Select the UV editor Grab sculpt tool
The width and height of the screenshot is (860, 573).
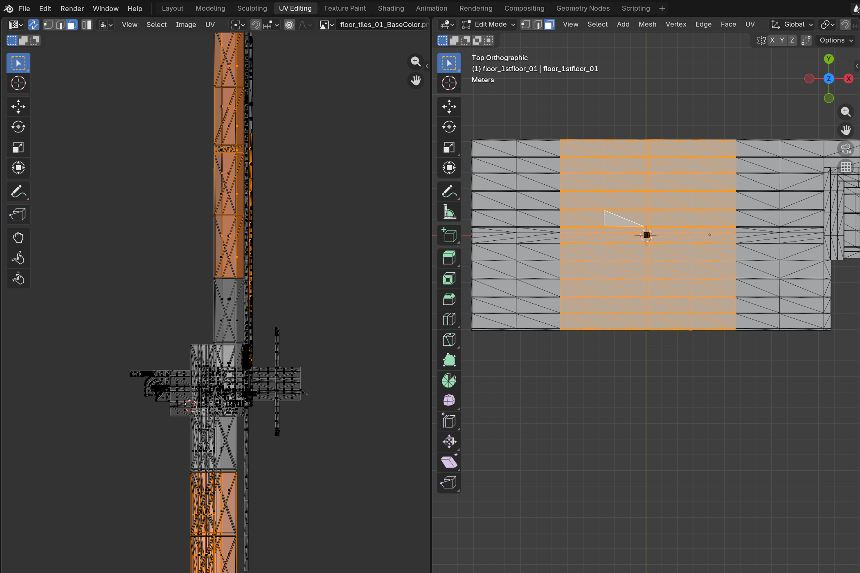tap(18, 237)
